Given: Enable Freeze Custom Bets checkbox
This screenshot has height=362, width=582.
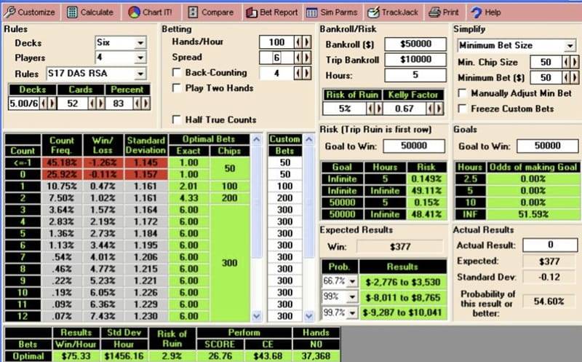Looking at the screenshot, I should point(462,109).
